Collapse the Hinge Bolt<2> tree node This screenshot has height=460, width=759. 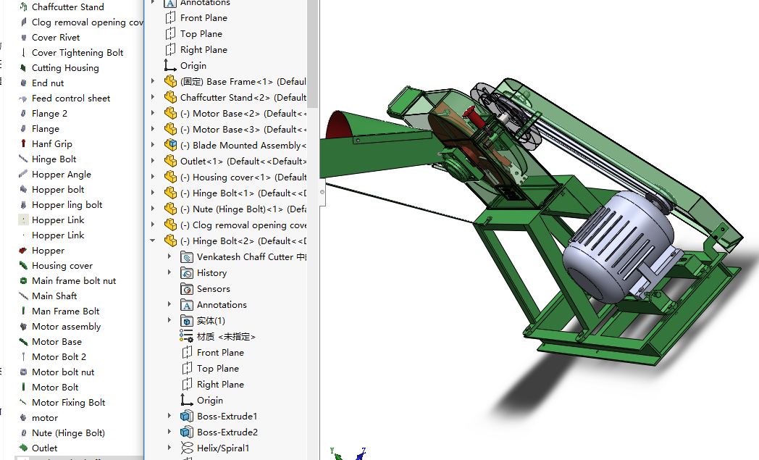[153, 241]
